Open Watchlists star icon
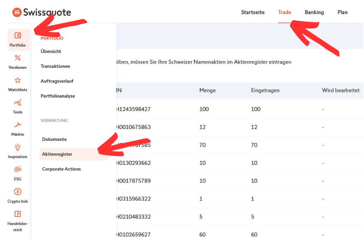 coord(18,80)
